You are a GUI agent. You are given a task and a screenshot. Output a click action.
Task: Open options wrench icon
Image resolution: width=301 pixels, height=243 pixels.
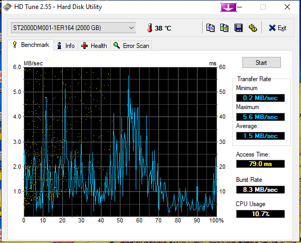click(x=252, y=28)
